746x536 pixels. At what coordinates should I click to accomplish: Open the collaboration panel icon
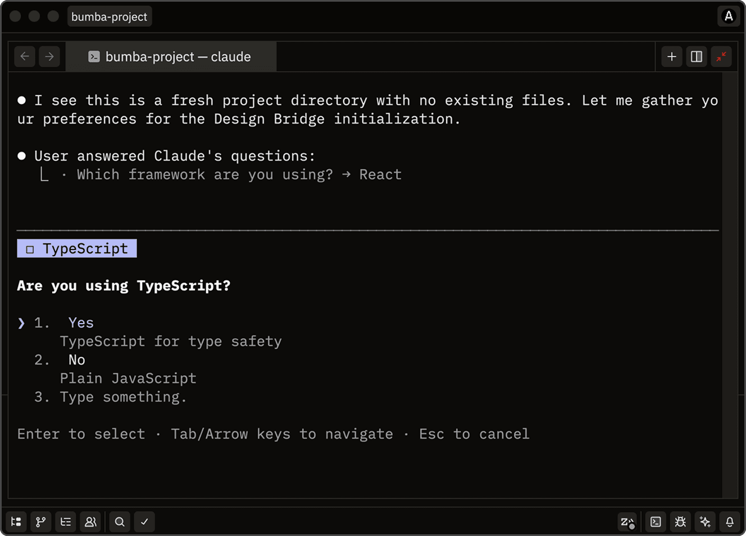click(x=90, y=522)
